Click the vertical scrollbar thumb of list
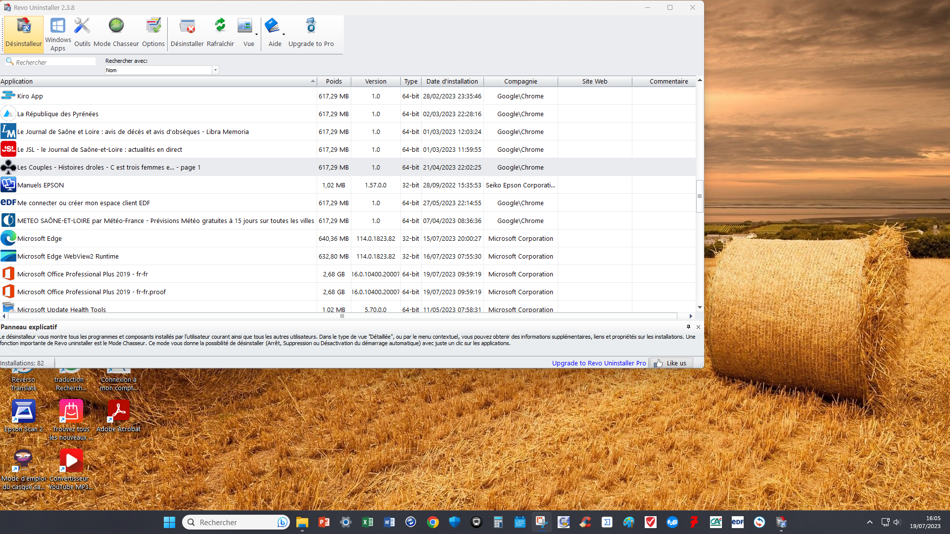This screenshot has width=950, height=534. (700, 196)
